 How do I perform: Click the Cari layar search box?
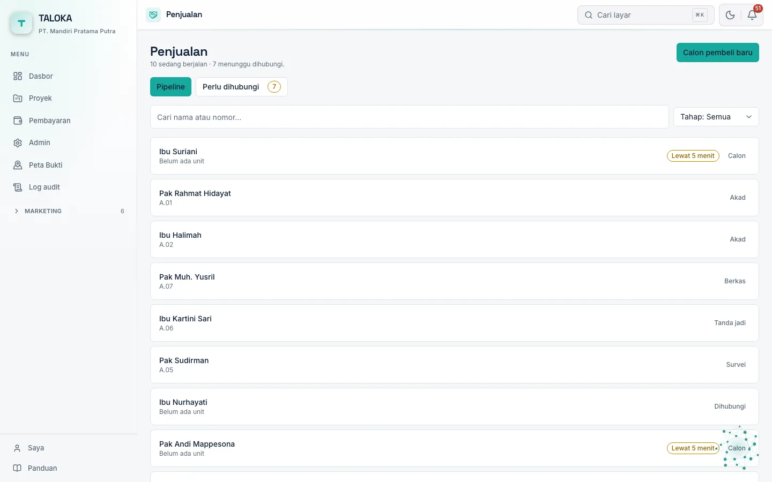[x=646, y=15]
